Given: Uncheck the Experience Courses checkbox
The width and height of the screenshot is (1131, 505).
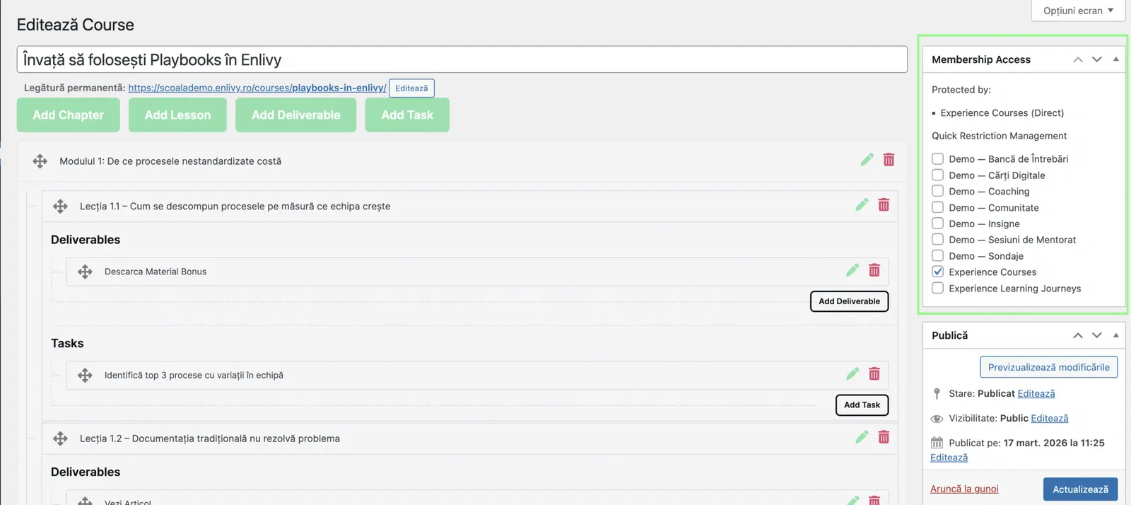Looking at the screenshot, I should pyautogui.click(x=937, y=272).
